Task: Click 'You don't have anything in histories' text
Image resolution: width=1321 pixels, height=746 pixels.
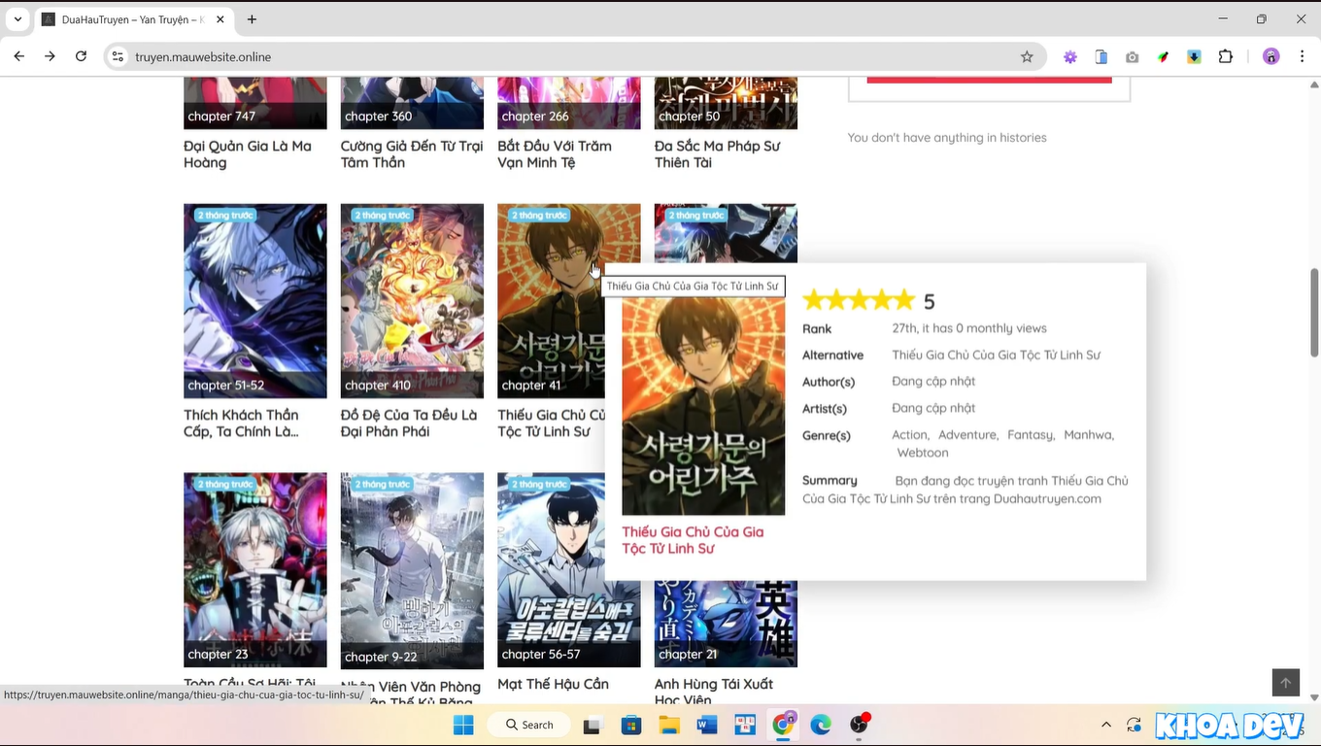Action: [947, 138]
